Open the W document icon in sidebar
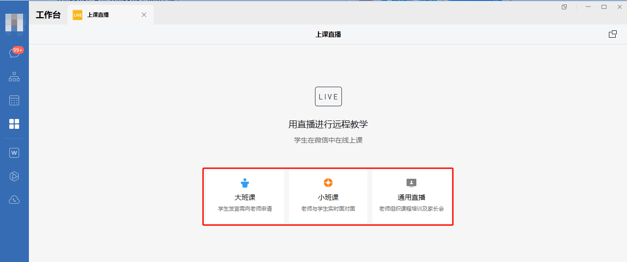 pos(14,153)
